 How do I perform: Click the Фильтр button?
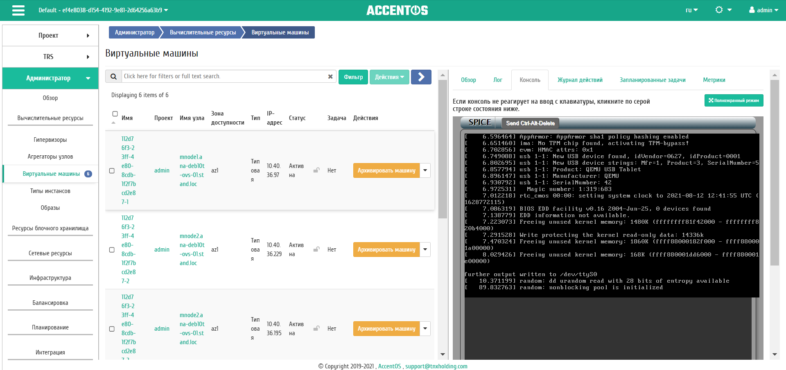[353, 77]
